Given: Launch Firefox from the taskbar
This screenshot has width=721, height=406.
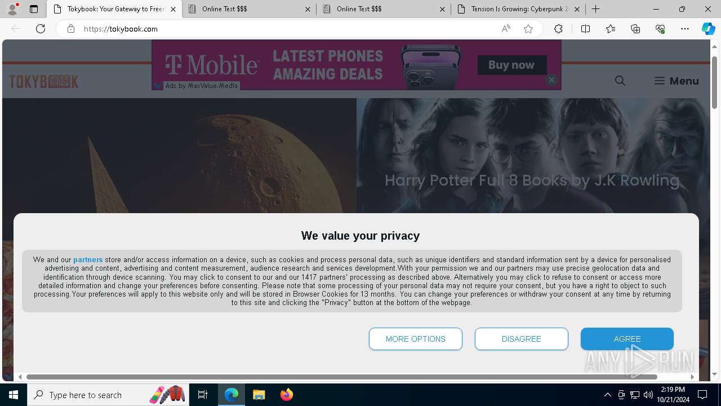Looking at the screenshot, I should [286, 395].
